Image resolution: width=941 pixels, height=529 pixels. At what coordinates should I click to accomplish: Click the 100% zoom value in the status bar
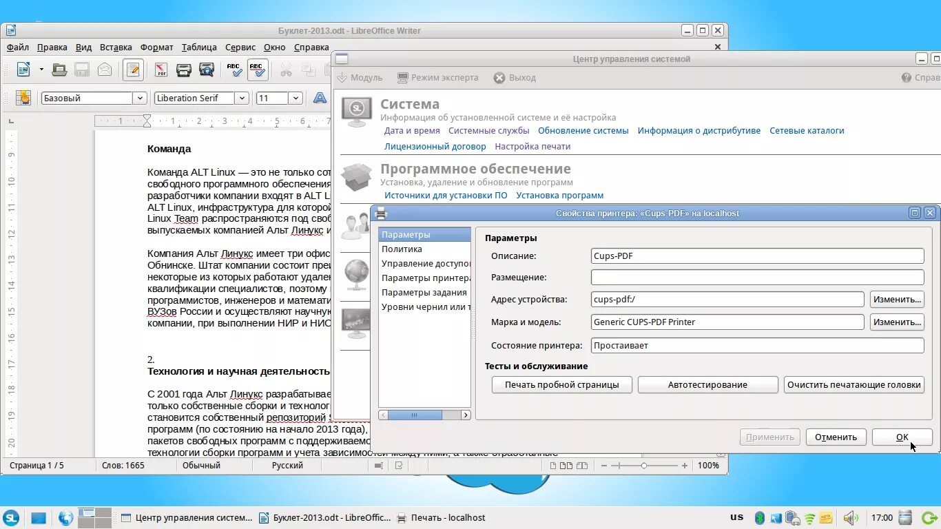[x=708, y=466]
